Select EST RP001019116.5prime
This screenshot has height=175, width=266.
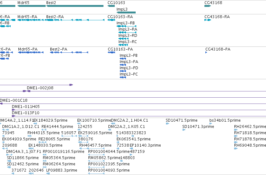coord(45,155)
